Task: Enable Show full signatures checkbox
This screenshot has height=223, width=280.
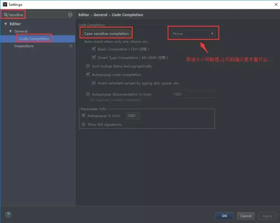Action: coord(84,124)
